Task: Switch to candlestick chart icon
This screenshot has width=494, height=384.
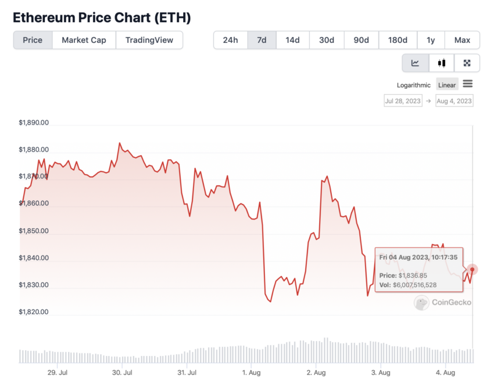Action: (x=442, y=63)
